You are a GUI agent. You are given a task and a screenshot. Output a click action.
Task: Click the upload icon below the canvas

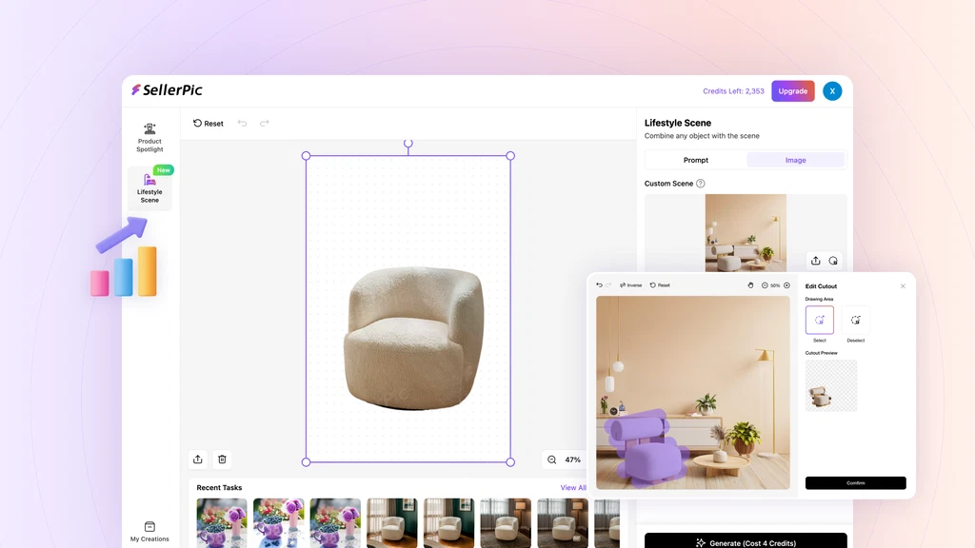[197, 460]
